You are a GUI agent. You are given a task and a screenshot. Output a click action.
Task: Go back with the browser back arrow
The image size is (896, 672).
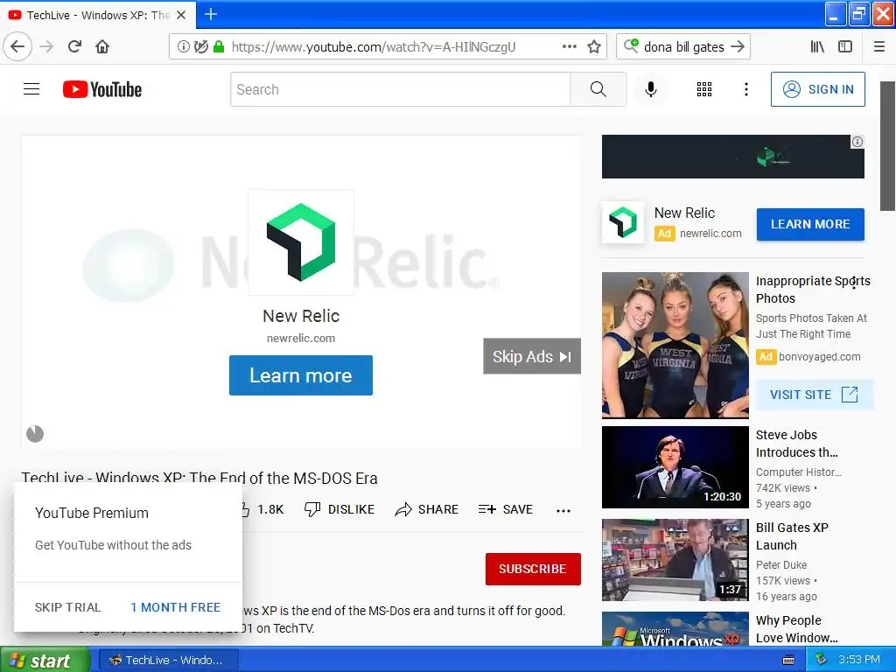point(17,46)
